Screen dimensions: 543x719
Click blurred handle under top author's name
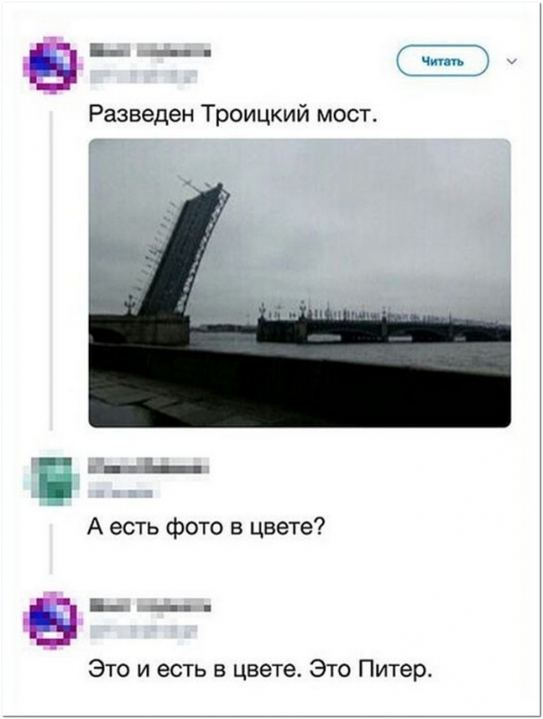click(143, 76)
